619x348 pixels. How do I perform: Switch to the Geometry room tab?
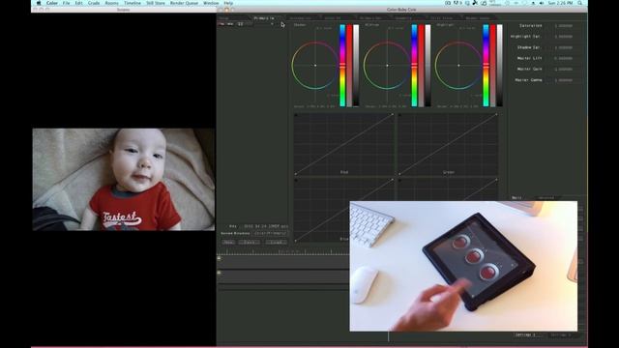click(403, 18)
